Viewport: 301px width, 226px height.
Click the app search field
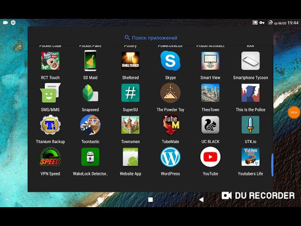[x=150, y=38]
